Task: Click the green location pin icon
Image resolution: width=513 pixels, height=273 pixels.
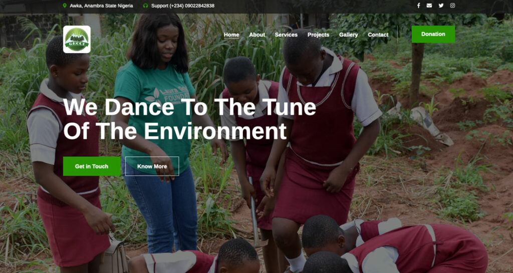Action: coord(65,6)
